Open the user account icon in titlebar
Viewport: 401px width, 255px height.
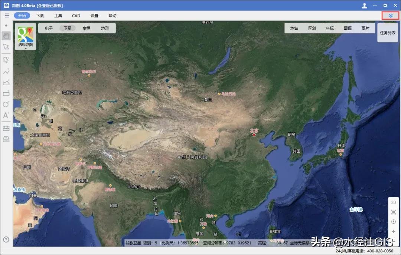tap(365, 5)
